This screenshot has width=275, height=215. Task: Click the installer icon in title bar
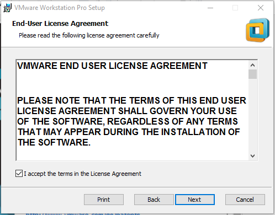coord(7,8)
